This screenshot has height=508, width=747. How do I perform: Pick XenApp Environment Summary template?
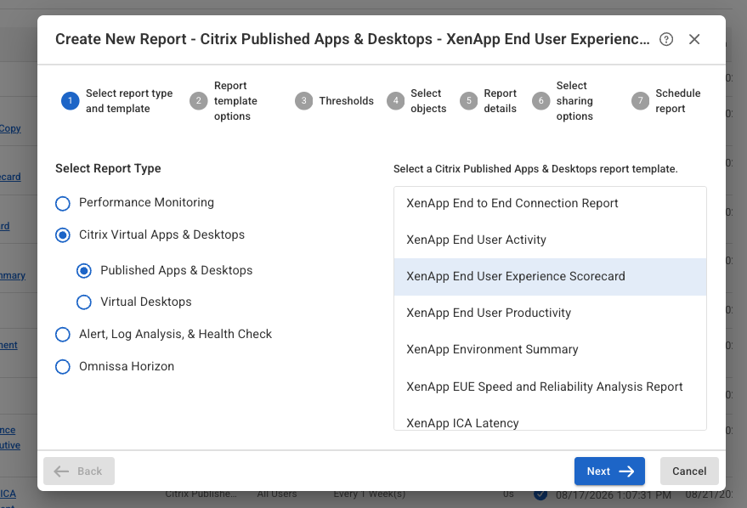pos(550,350)
